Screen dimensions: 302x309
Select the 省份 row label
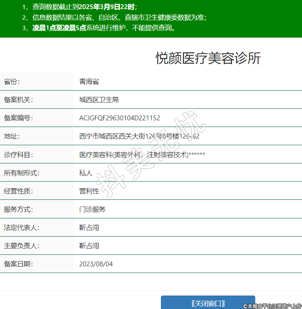pos(12,82)
